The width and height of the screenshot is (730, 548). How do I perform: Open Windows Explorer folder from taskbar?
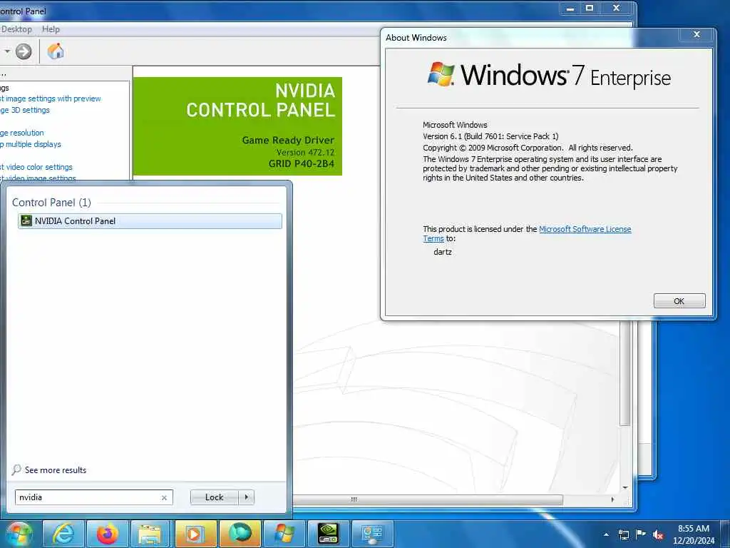point(151,534)
